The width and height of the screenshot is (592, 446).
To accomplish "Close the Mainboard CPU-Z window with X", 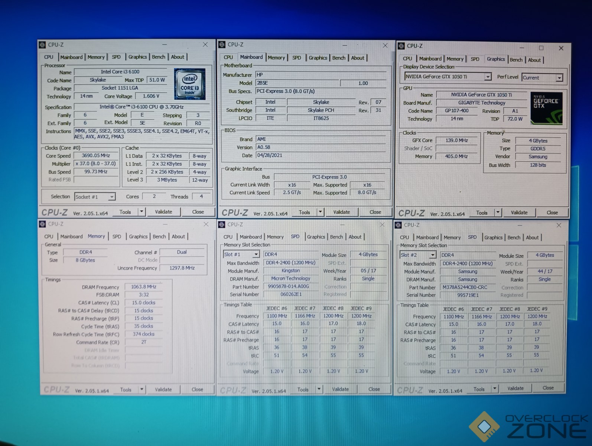I will pyautogui.click(x=385, y=45).
